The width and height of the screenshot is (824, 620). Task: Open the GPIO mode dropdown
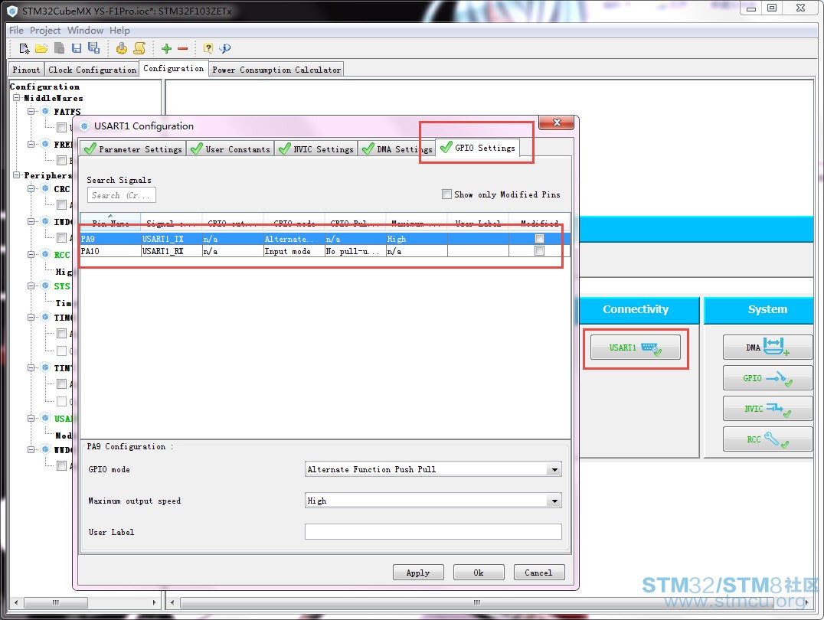[554, 469]
